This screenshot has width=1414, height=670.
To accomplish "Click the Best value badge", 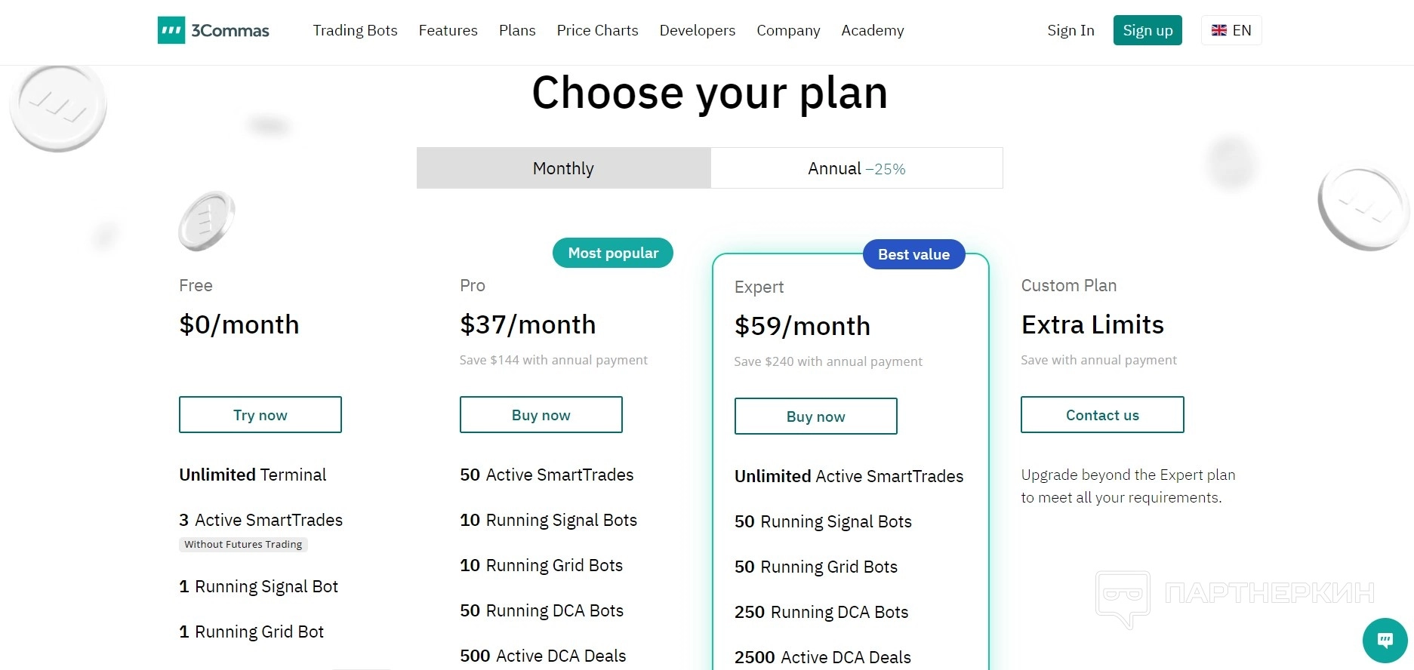I will pyautogui.click(x=913, y=254).
